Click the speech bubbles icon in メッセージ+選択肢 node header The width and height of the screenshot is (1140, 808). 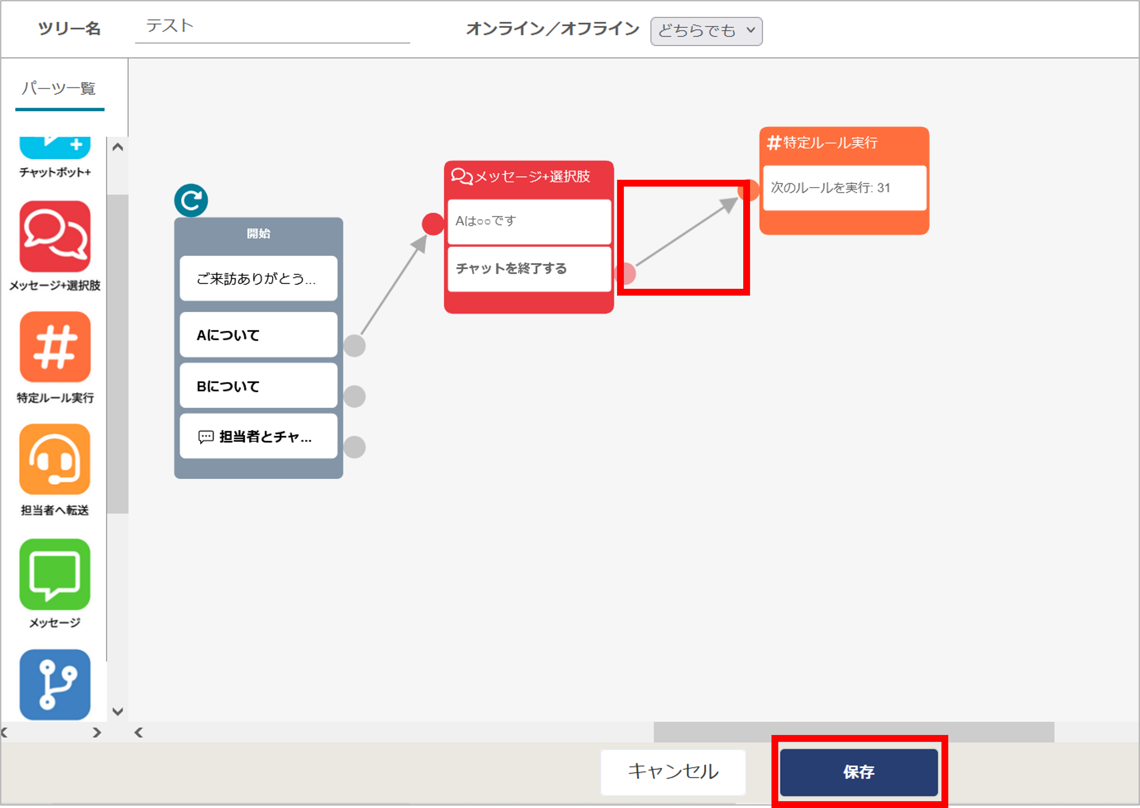coord(462,176)
